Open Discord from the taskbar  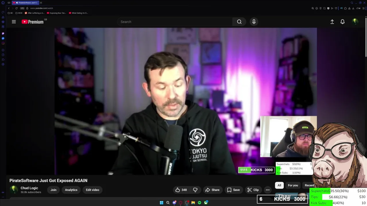click(x=174, y=203)
